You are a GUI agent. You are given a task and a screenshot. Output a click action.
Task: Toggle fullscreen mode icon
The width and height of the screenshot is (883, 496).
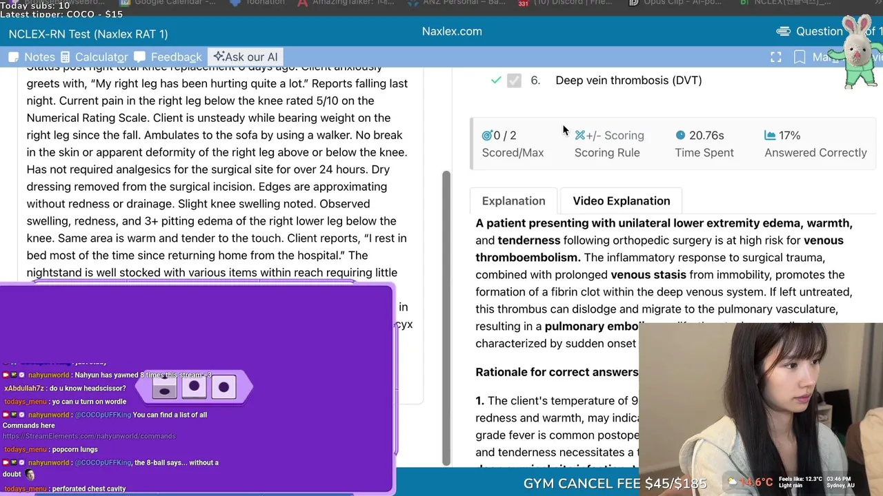(776, 57)
